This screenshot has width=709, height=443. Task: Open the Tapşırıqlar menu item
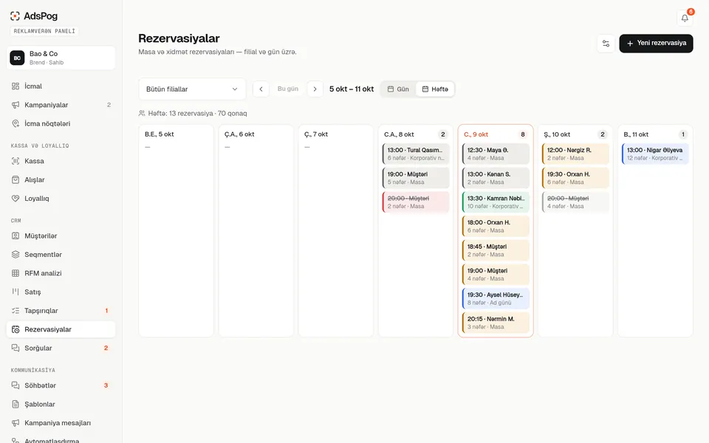click(61, 311)
